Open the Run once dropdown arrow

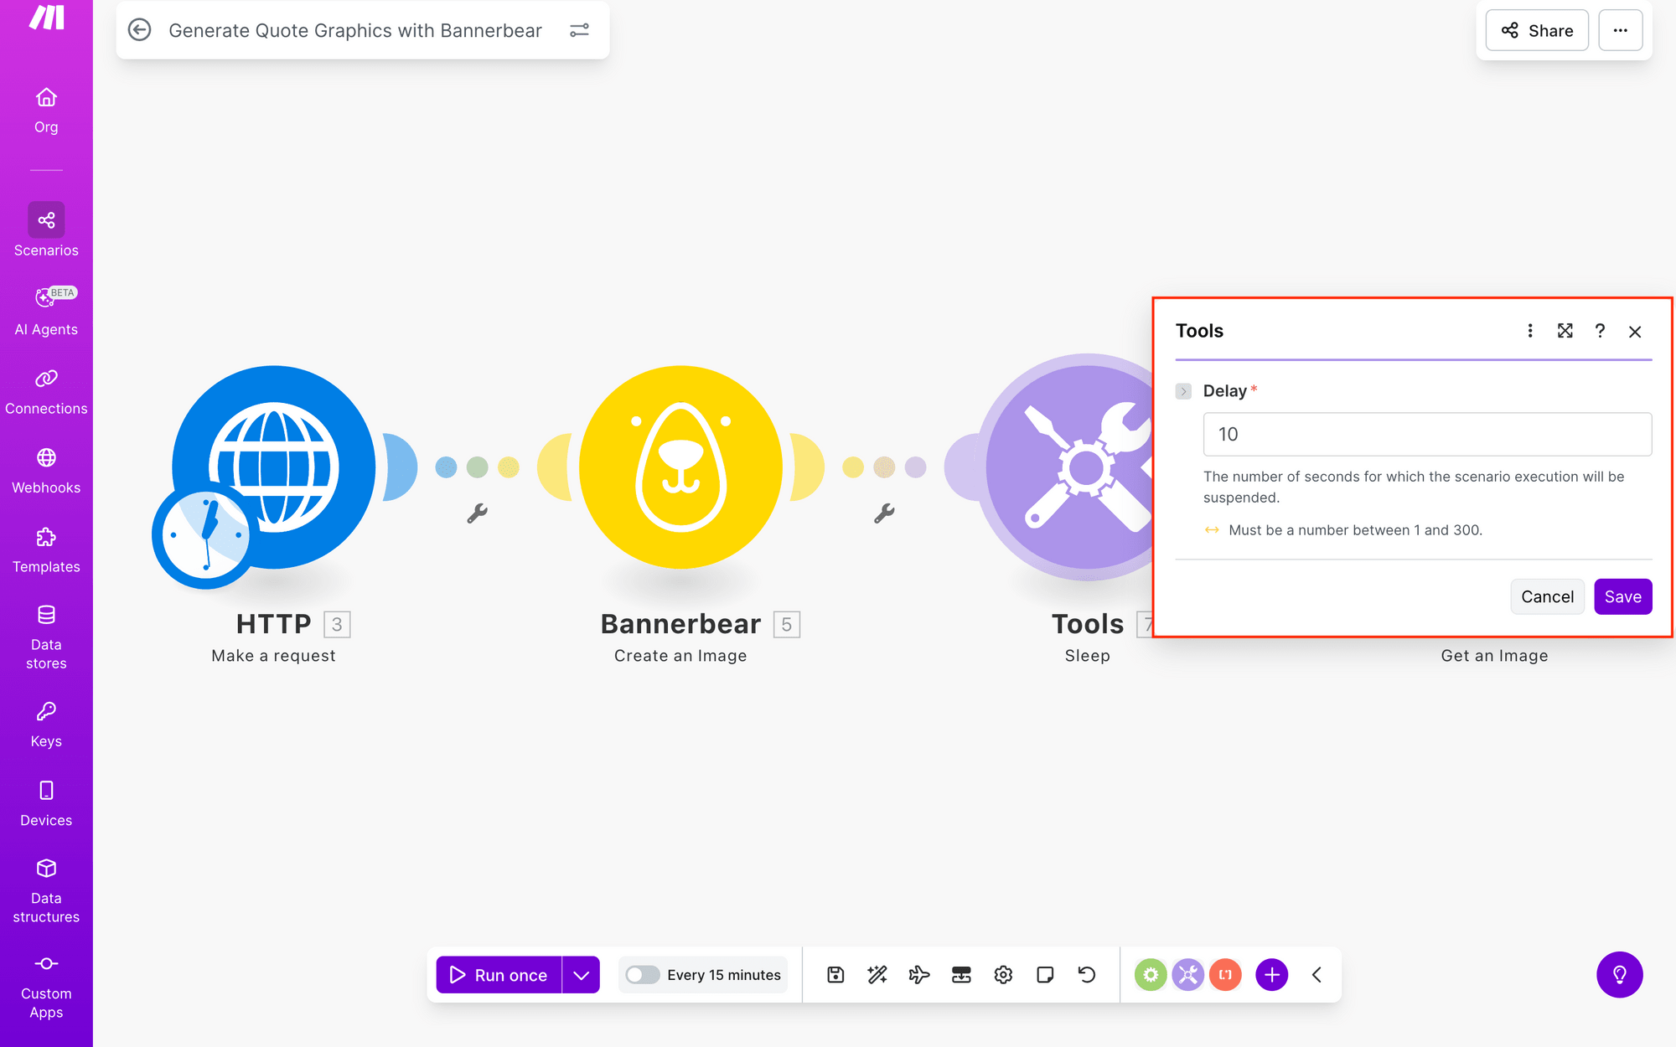click(x=581, y=974)
